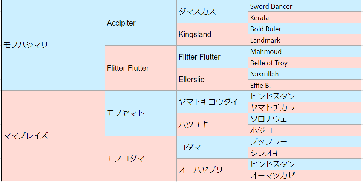The image size is (363, 182).
Task: Click the Bold Ruler cell
Action: click(x=305, y=29)
